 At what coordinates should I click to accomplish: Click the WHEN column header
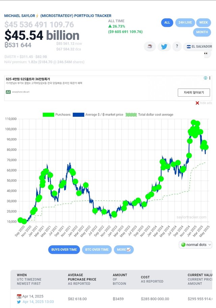29,279
